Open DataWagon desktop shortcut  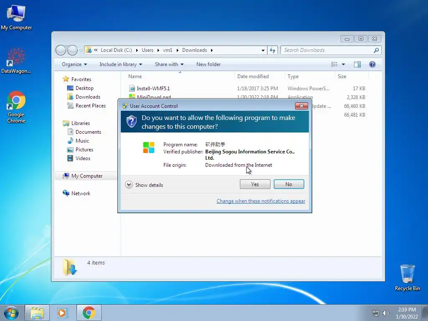point(16,61)
